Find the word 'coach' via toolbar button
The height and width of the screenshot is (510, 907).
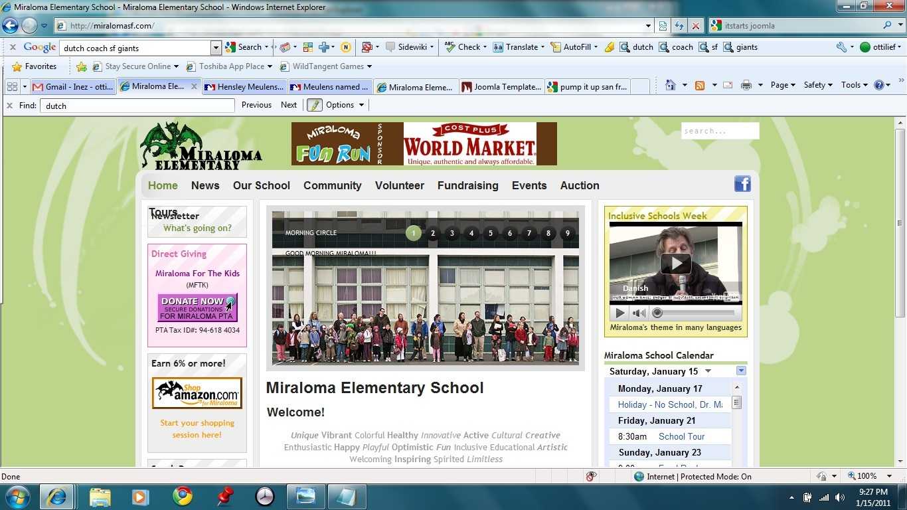click(676, 47)
